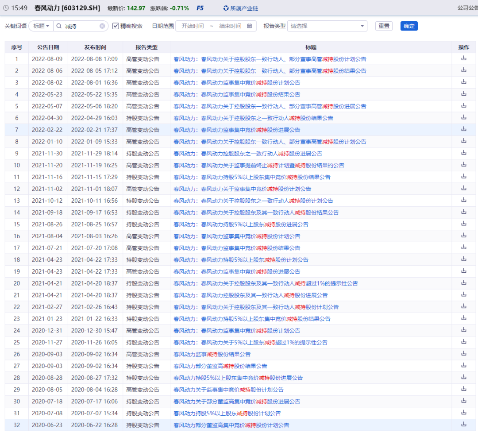Click the keyword input containing 减持
This screenshot has width=478, height=433.
click(x=81, y=26)
